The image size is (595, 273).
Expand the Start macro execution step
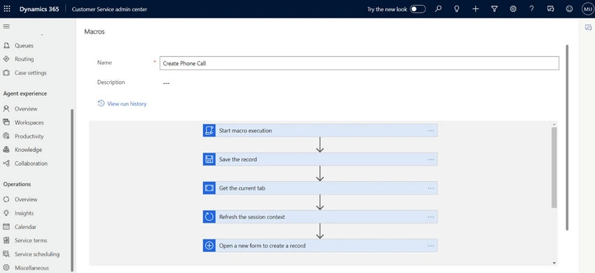pyautogui.click(x=320, y=130)
